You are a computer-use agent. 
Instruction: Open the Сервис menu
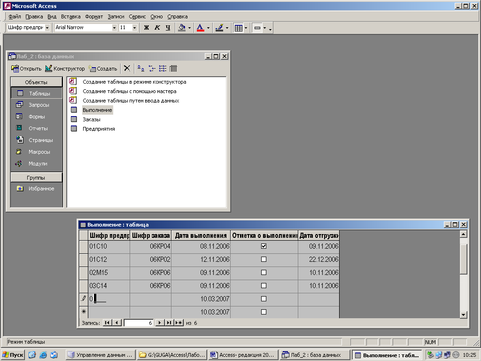pos(137,16)
